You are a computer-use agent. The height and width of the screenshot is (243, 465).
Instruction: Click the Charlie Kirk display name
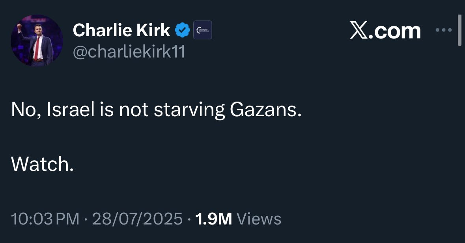121,30
